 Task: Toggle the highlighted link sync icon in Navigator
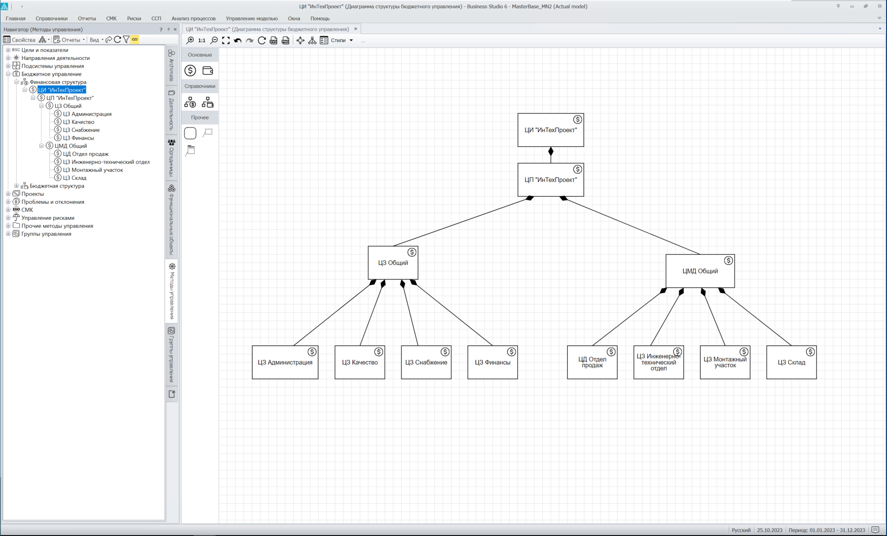(x=135, y=40)
